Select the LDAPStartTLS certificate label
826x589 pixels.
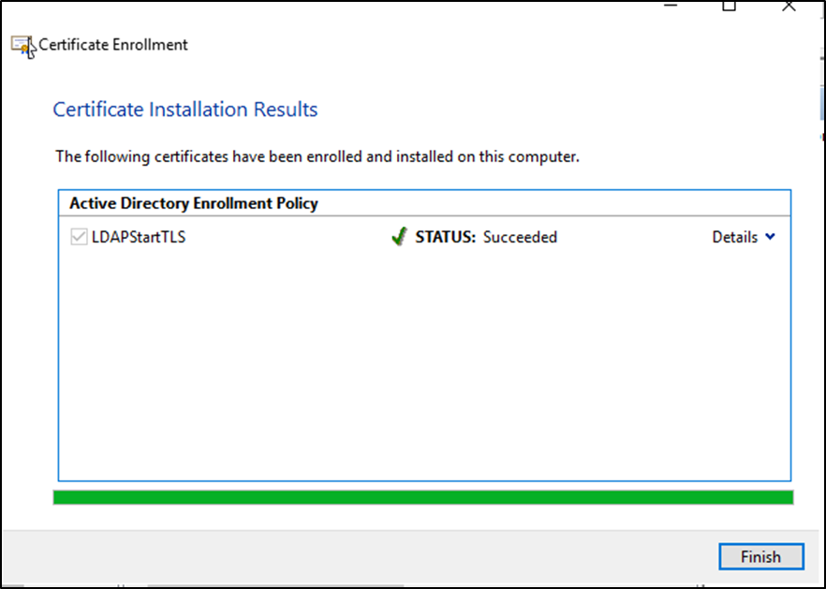coord(139,238)
